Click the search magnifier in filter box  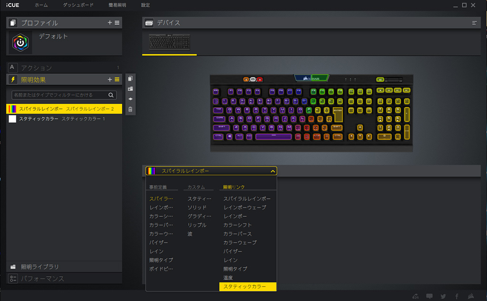(x=111, y=95)
